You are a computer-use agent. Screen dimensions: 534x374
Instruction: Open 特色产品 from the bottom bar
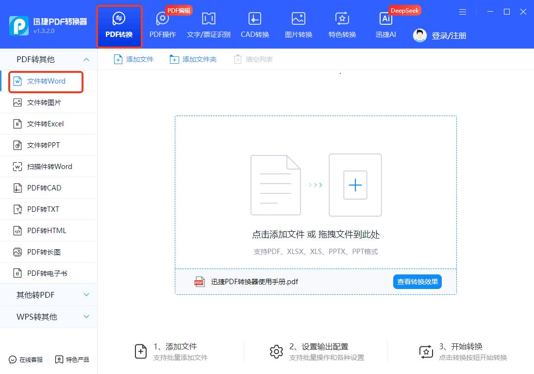pos(72,359)
